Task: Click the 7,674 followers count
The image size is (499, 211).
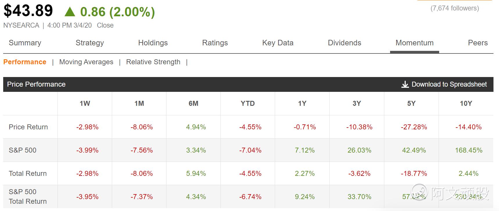Action: tap(455, 8)
